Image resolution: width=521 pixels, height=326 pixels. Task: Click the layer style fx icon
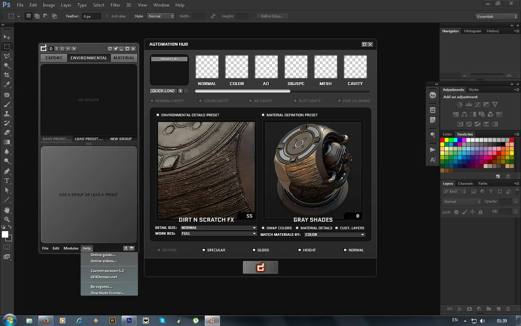pyautogui.click(x=459, y=309)
